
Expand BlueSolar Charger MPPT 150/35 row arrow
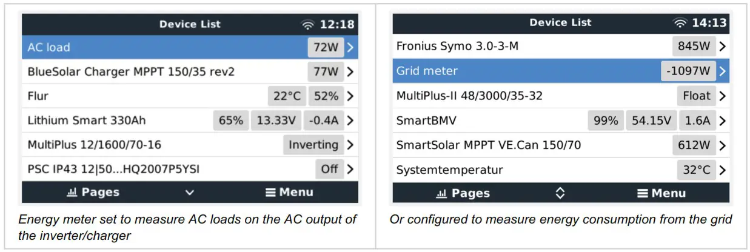[350, 71]
